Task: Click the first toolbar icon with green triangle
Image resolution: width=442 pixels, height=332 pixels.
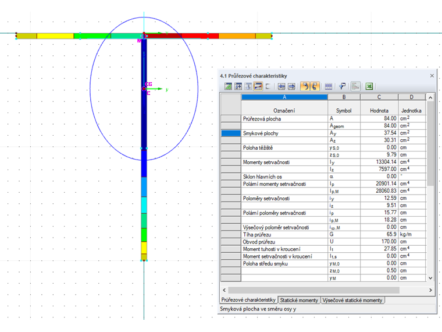Action: click(x=228, y=86)
